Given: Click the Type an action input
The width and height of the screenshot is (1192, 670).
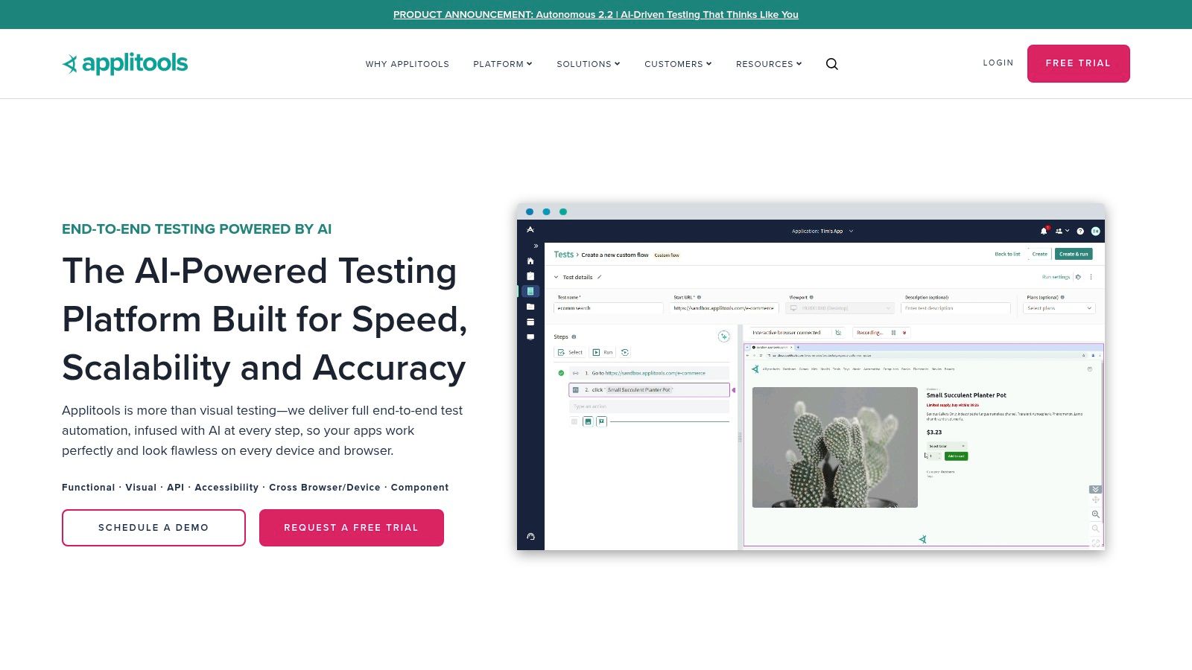Looking at the screenshot, I should (x=649, y=406).
